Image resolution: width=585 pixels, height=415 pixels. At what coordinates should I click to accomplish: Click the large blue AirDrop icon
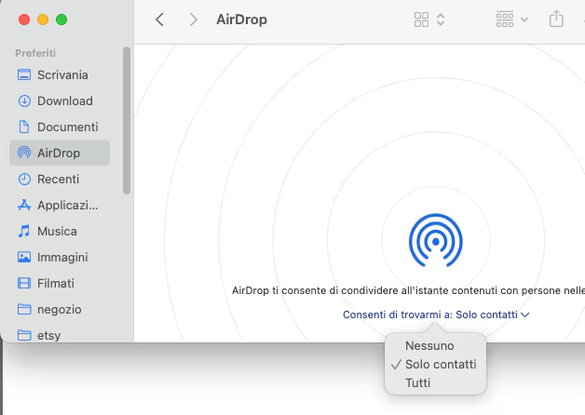coord(436,240)
